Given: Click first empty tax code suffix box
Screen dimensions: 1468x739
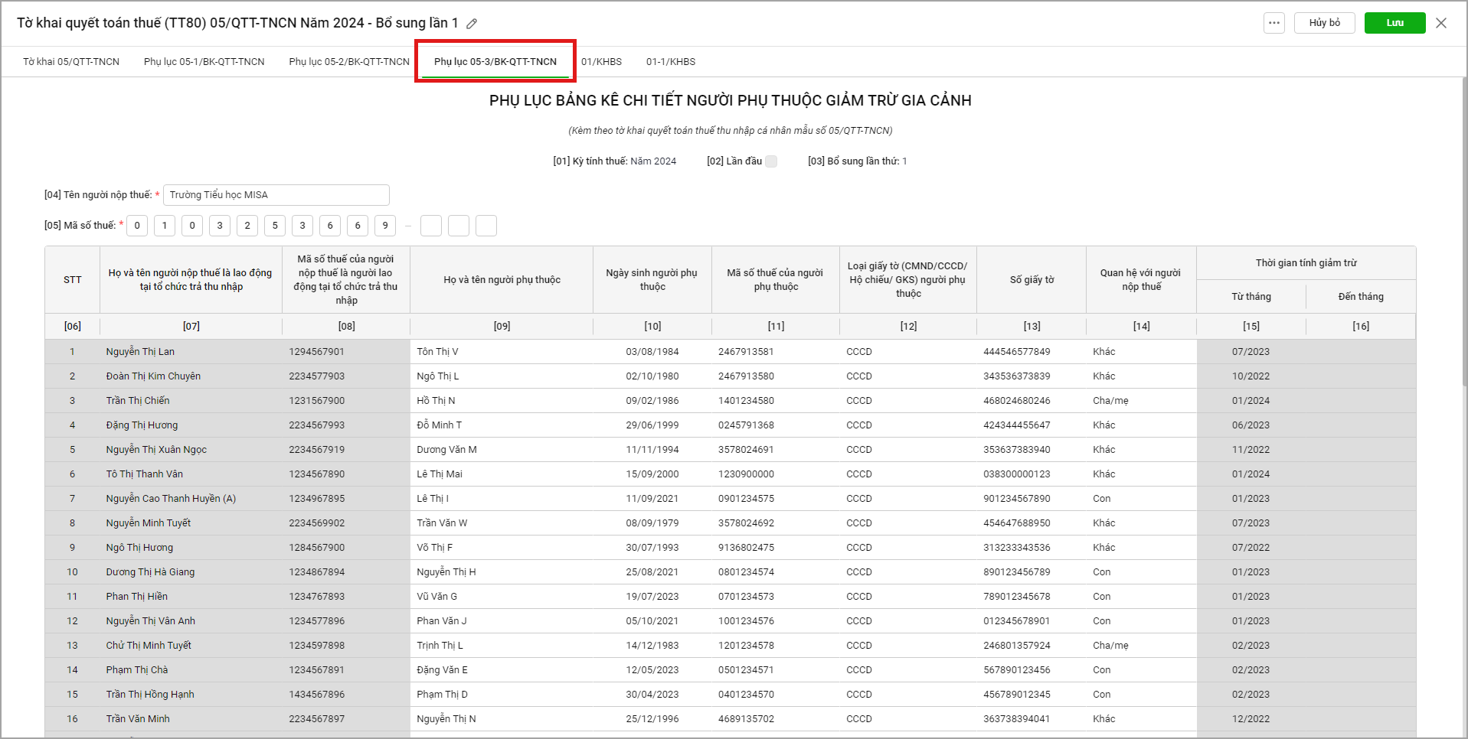Looking at the screenshot, I should pyautogui.click(x=431, y=226).
